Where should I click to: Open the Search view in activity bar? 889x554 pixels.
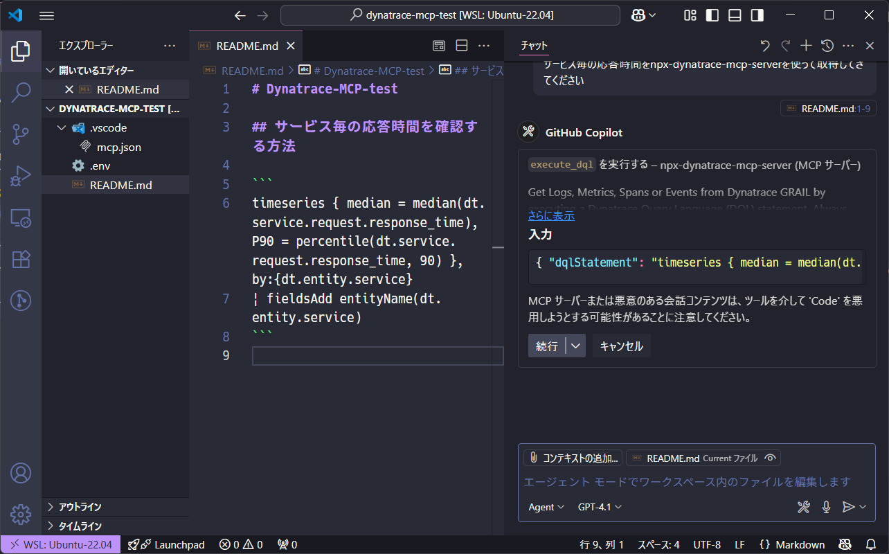21,91
